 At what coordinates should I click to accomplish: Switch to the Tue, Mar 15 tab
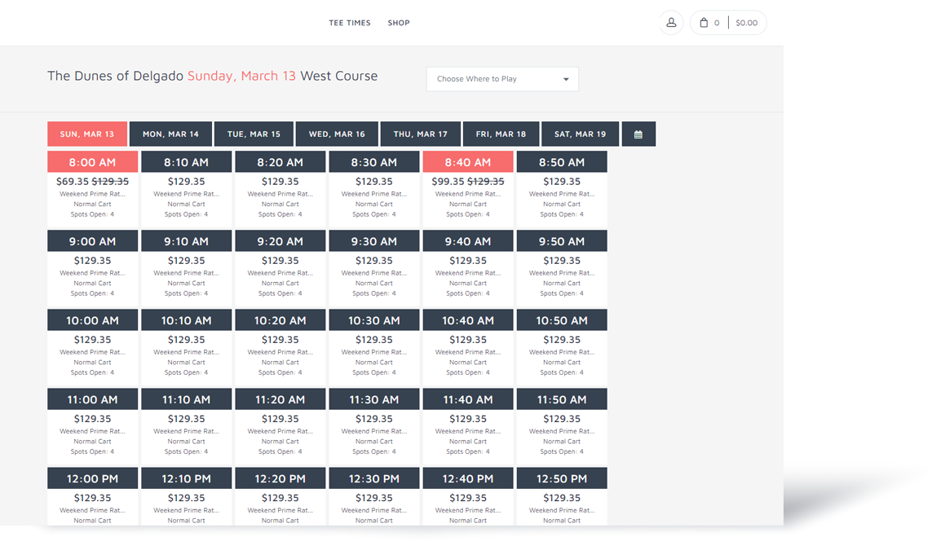coord(254,134)
